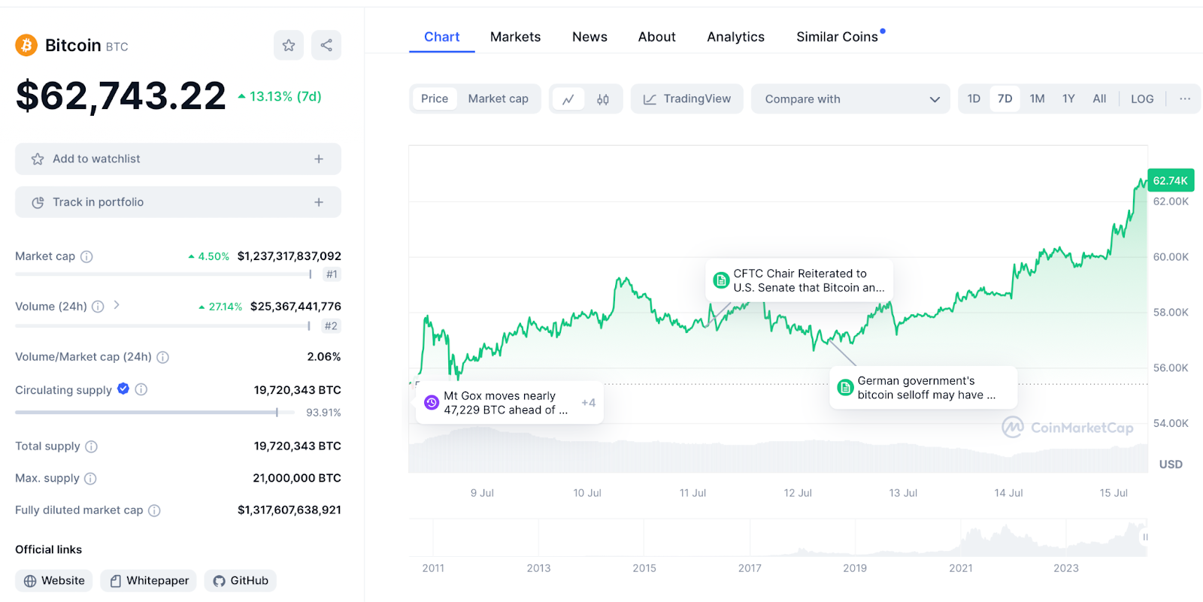This screenshot has width=1203, height=602.
Task: Set chart range to 1M
Action: [x=1037, y=98]
